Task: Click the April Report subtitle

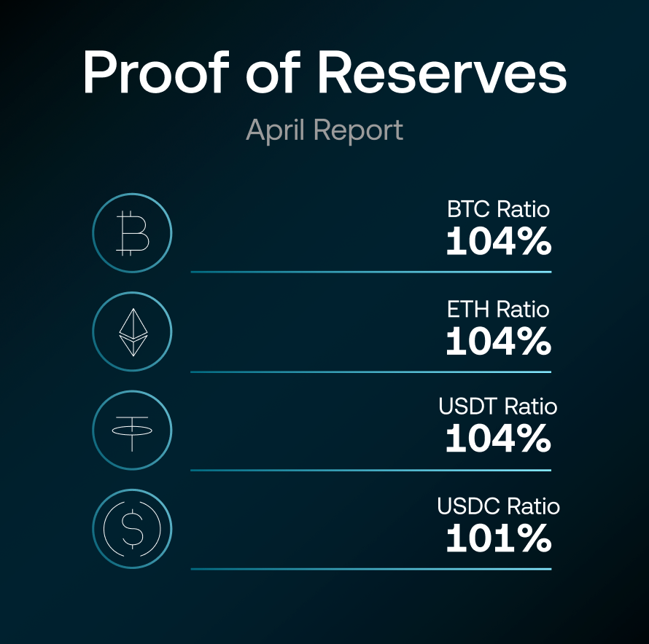Action: (324, 130)
